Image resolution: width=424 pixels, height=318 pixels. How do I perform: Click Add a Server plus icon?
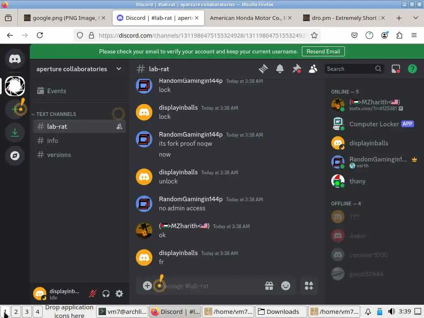coord(15,109)
